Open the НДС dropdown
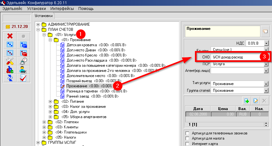272x146 pixels. 266,43
